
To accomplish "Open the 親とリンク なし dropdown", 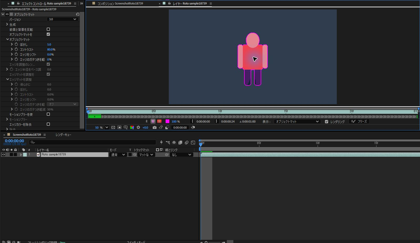I will 181,155.
